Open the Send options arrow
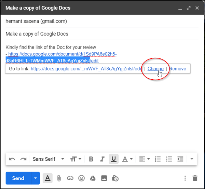Image resolution: width=205 pixels, height=189 pixels. coord(36,178)
